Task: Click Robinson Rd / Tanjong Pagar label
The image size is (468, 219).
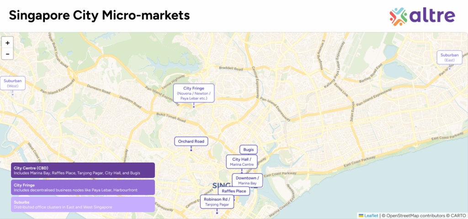Action: (217, 202)
